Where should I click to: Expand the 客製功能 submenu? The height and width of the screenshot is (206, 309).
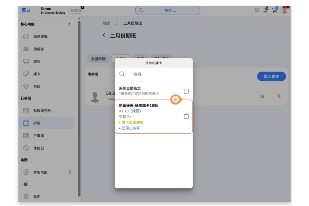coord(70,172)
